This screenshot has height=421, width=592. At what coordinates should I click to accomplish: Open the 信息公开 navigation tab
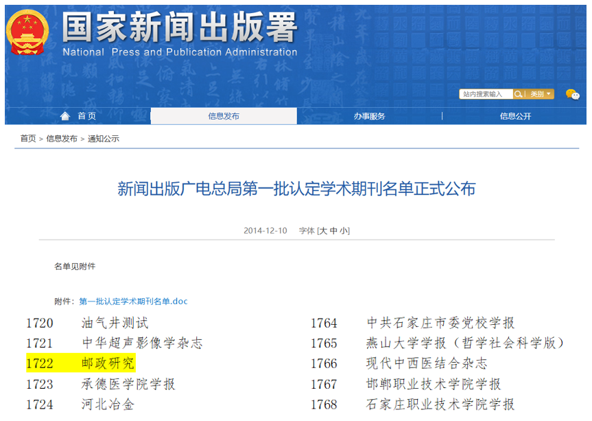(x=515, y=116)
